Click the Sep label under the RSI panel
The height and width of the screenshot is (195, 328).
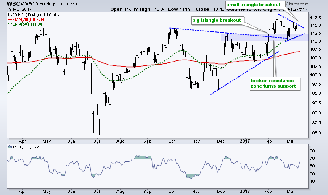click(x=147, y=192)
